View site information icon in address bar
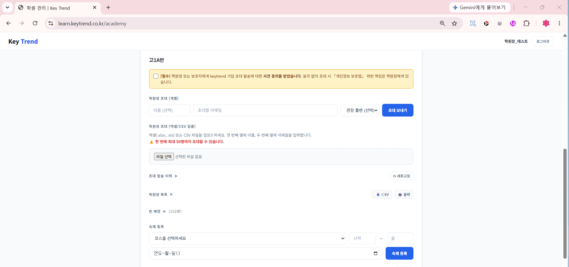Screen dimensions: 569x267 pyautogui.click(x=51, y=23)
